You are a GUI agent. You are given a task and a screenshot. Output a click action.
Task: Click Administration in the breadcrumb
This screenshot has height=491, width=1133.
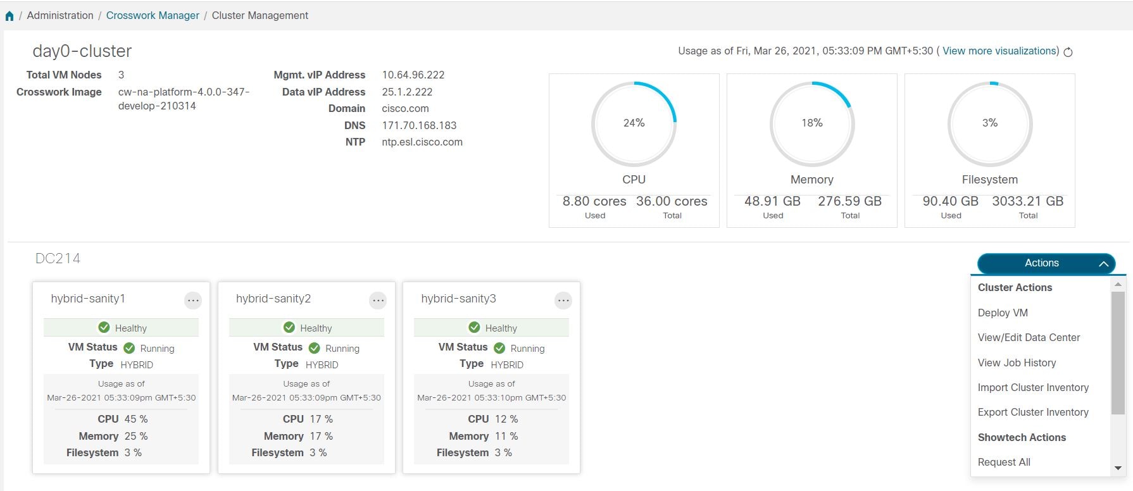click(x=60, y=15)
